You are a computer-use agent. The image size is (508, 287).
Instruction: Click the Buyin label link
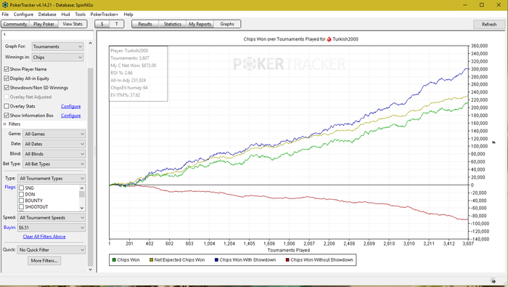coord(9,227)
